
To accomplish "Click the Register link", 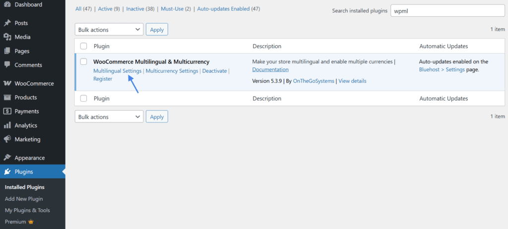I will click(x=103, y=79).
